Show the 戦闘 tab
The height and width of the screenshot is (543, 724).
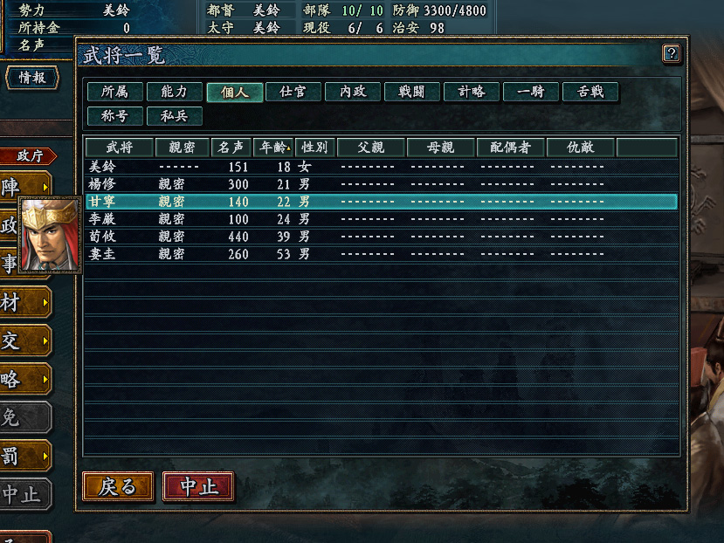tap(412, 92)
